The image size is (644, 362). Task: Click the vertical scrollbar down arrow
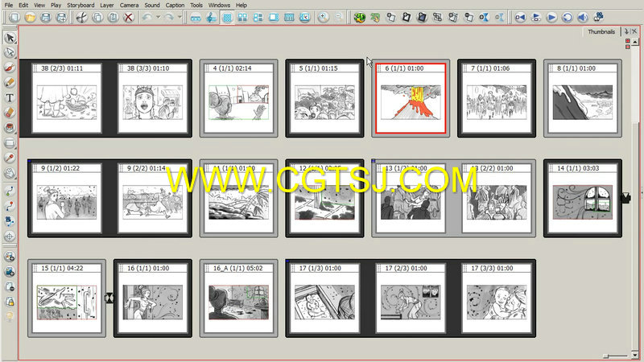pyautogui.click(x=635, y=355)
